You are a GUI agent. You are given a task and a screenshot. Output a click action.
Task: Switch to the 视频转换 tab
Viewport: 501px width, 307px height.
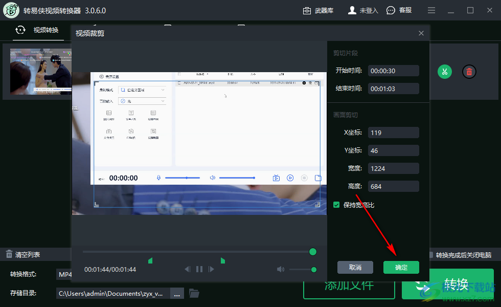pos(38,30)
